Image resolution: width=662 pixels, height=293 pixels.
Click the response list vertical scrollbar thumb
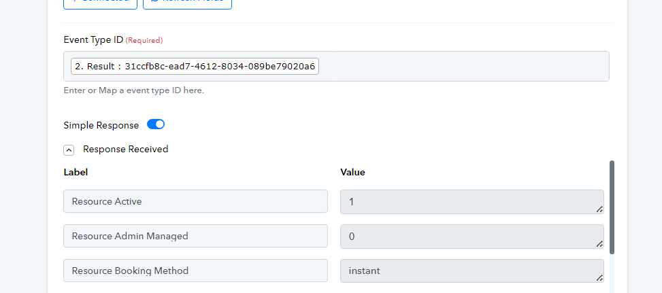(x=612, y=207)
